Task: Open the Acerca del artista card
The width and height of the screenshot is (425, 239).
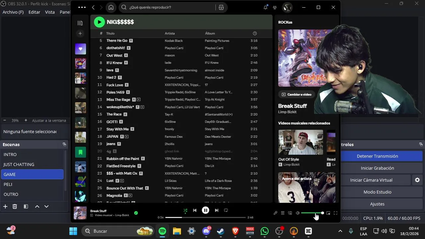Action: click(306, 187)
